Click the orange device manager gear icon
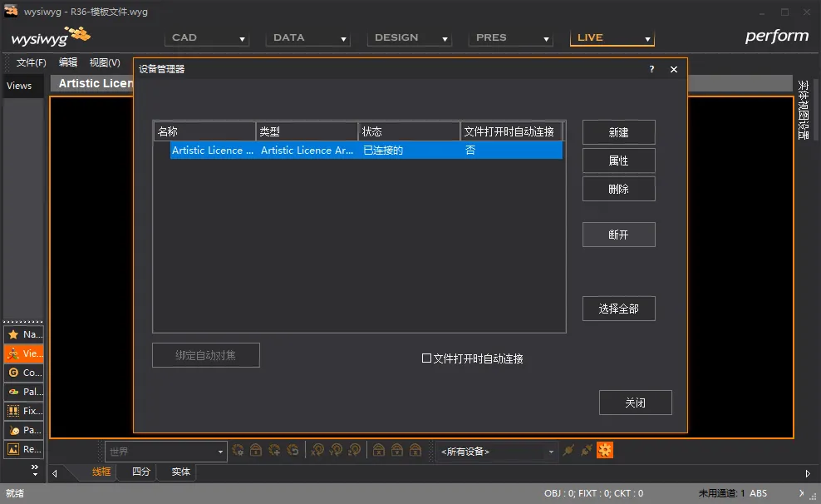Viewport: 821px width, 504px height. 605,450
